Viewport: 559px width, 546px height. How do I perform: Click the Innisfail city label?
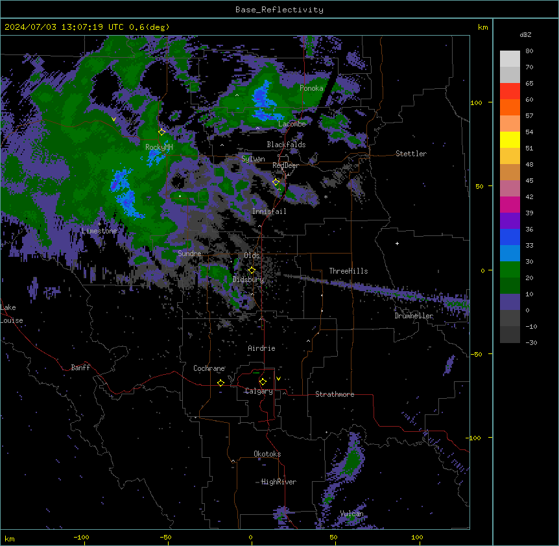coord(269,211)
